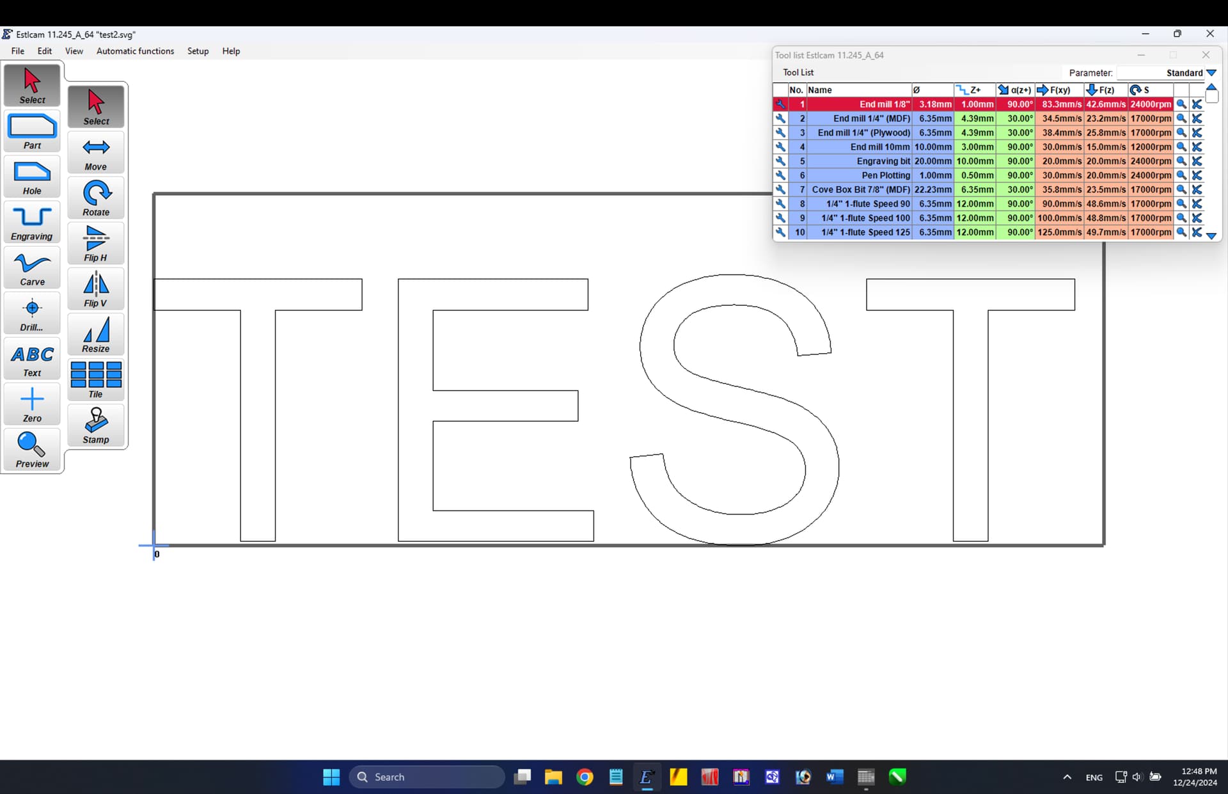
Task: Open the Edit menu
Action: click(x=45, y=51)
